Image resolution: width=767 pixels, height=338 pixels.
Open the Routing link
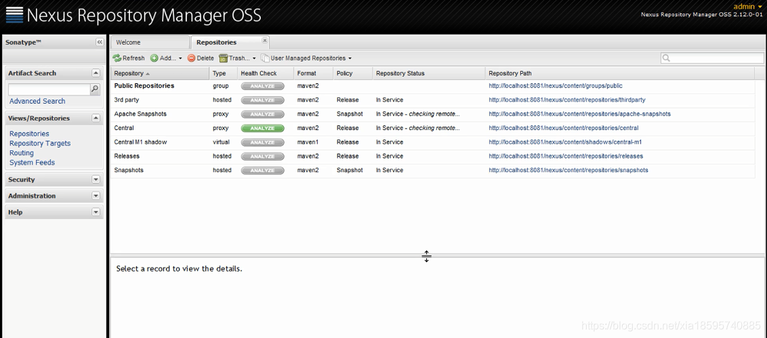(x=22, y=153)
